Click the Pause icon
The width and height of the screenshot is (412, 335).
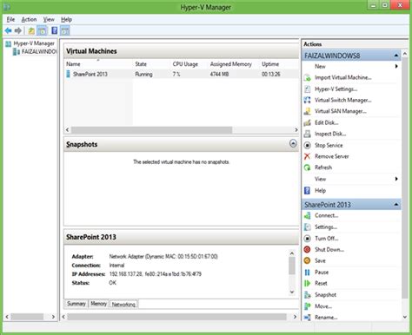pos(307,273)
